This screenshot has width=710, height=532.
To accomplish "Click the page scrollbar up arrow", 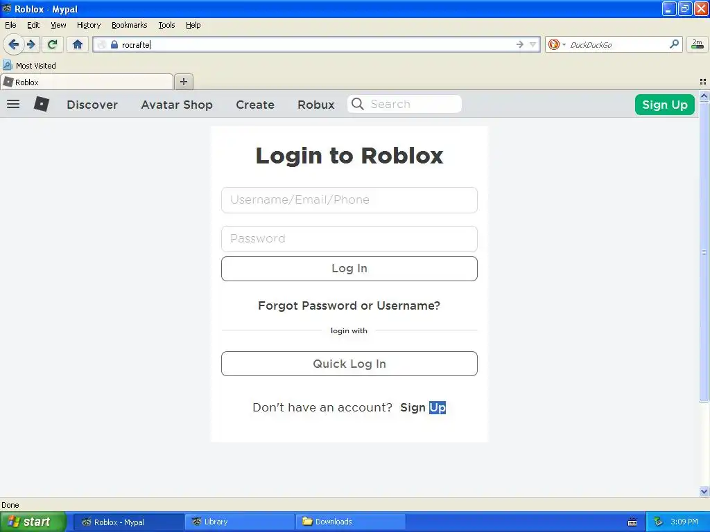I will pos(704,96).
